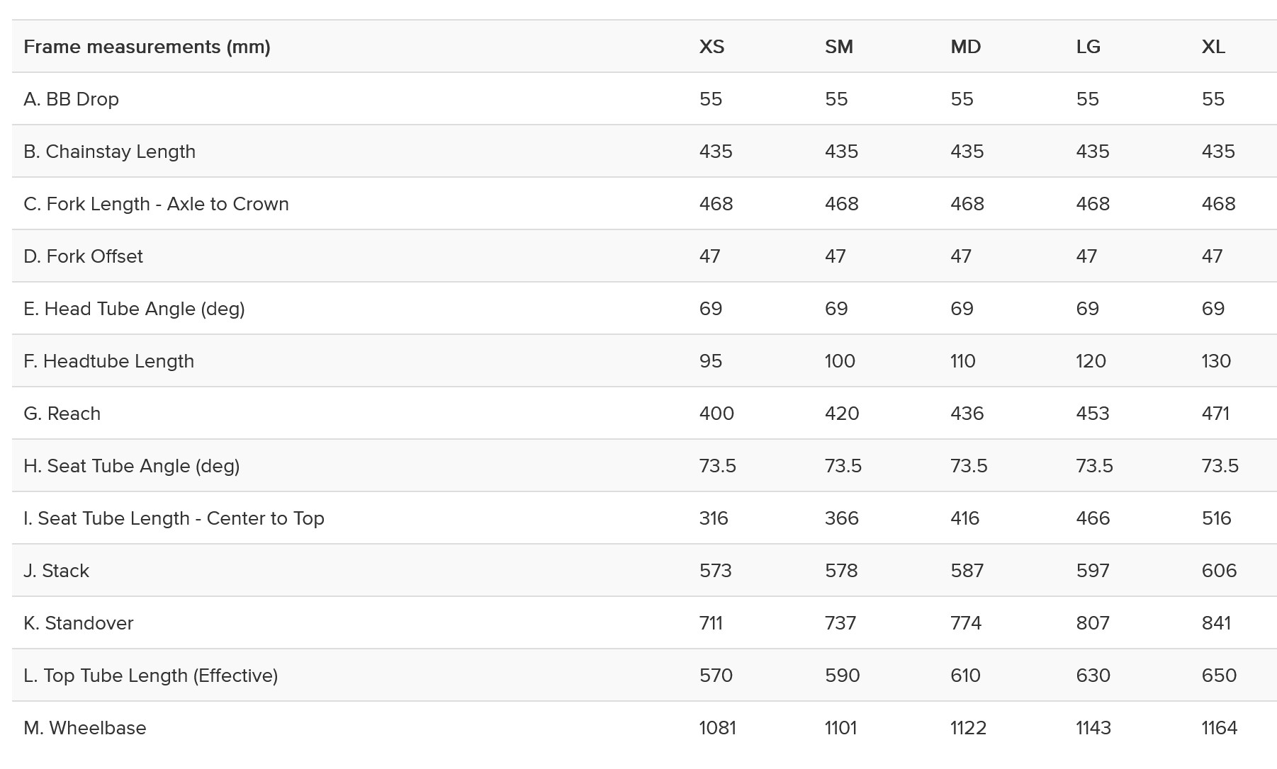Click the Frame measurements (mm) header
1277x769 pixels.
pos(147,47)
